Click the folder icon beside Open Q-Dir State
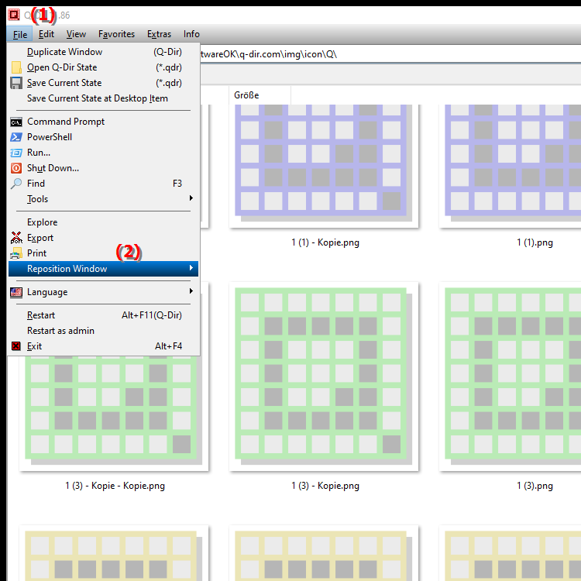Image resolution: width=581 pixels, height=581 pixels. coord(16,67)
